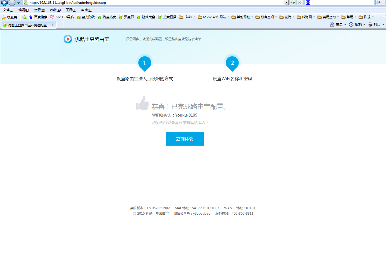The height and width of the screenshot is (254, 386).
Task: Click the step 2 pin marker
Action: [232, 63]
